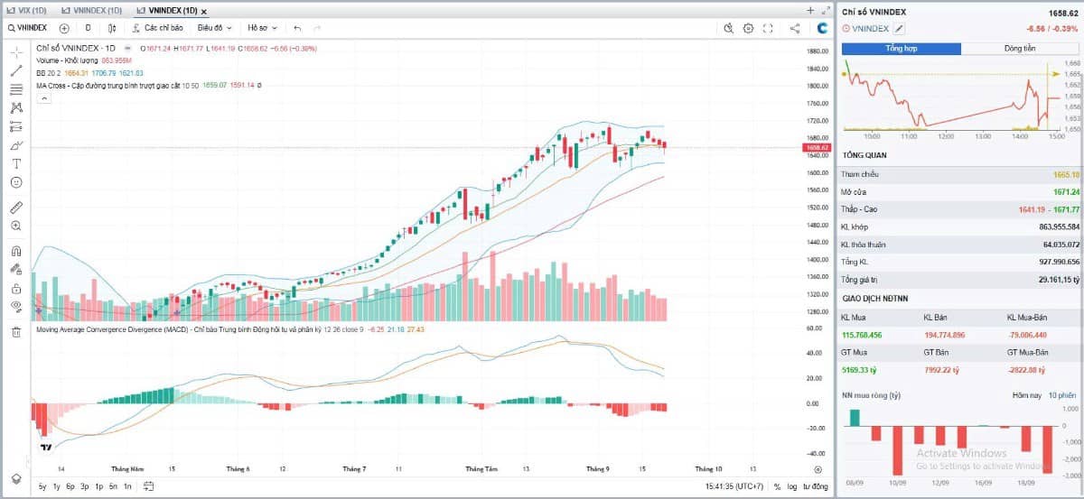Viewport: 1084px width, 499px height.
Task: Select the 1y time range
Action: pos(57,486)
